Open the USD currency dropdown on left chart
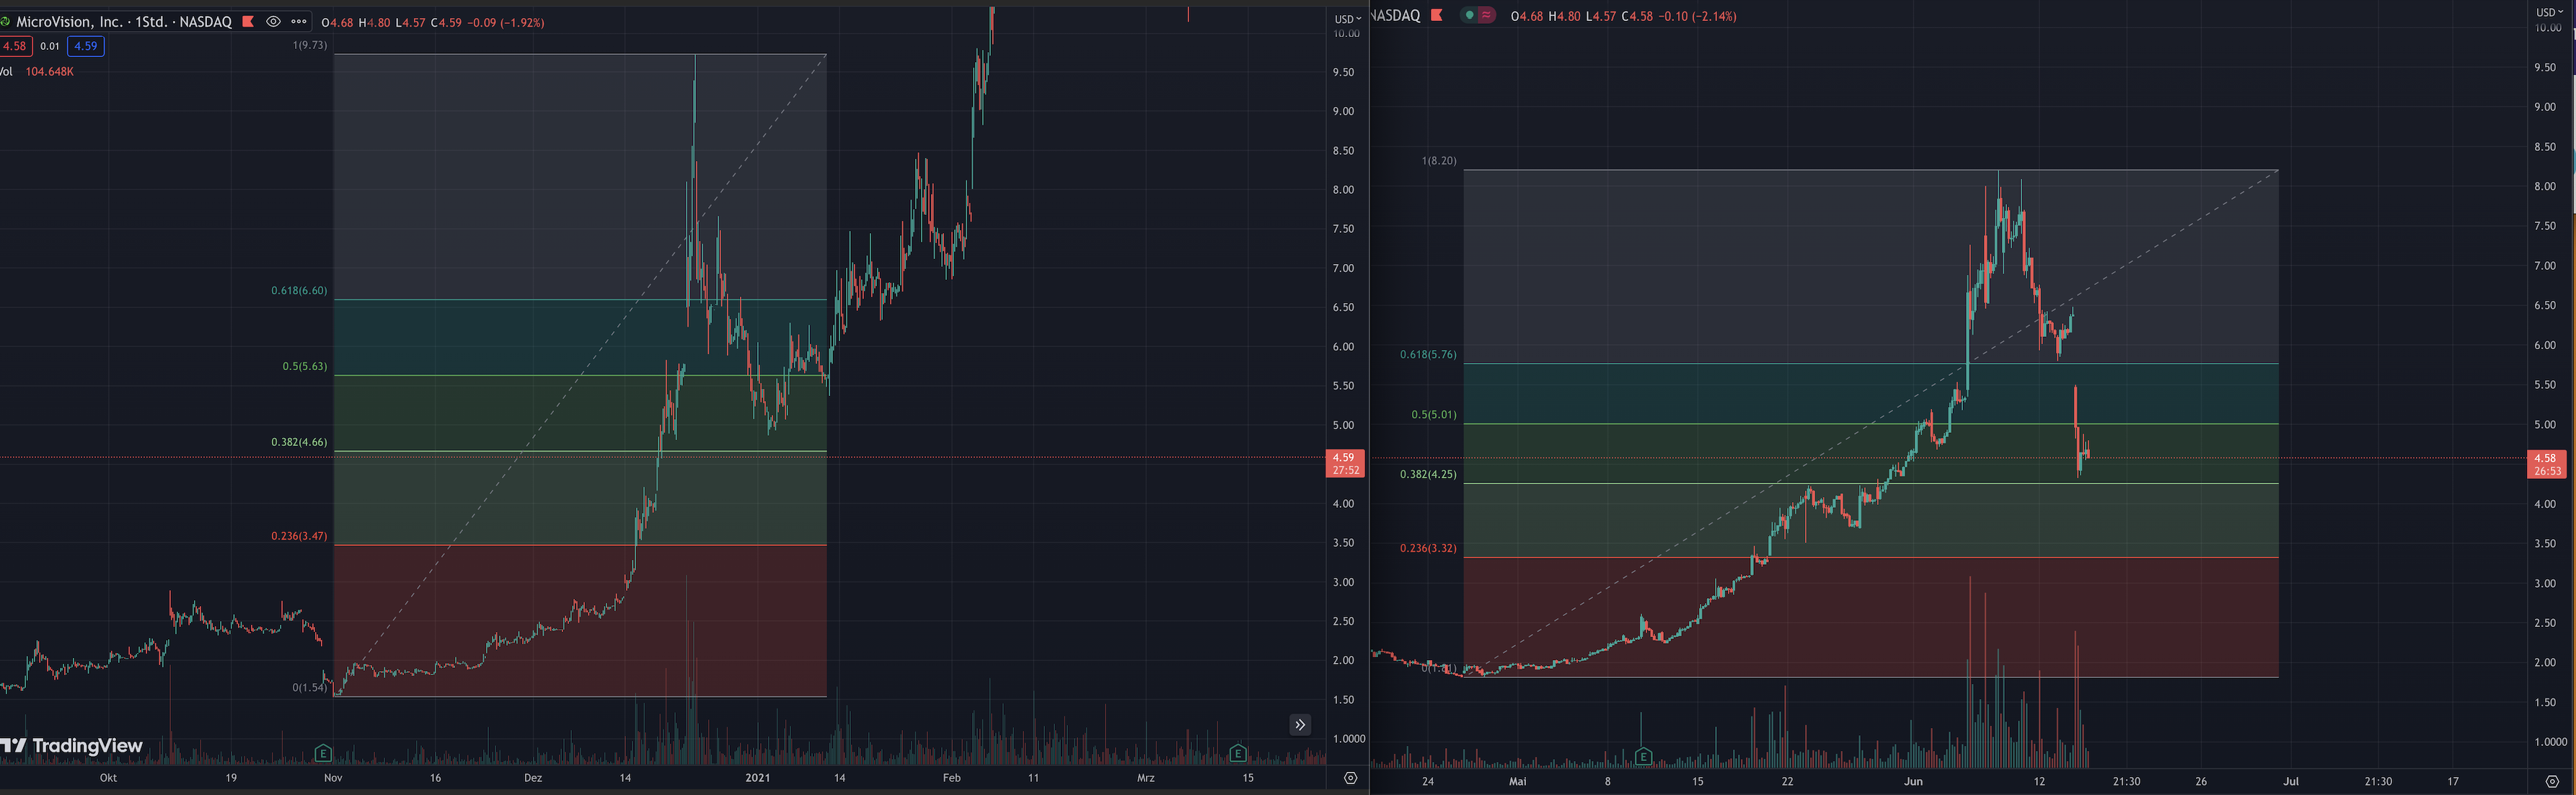The image size is (2576, 795). [1347, 19]
